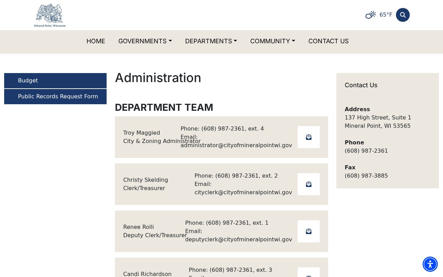Screen dimensions: 443x277
Task: Click the street address 137 High Street, Suite 1
Action: click(378, 118)
